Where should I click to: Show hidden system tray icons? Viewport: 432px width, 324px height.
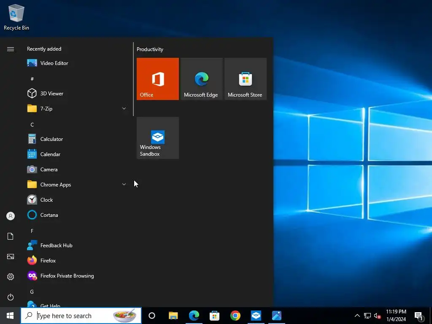tap(357, 316)
